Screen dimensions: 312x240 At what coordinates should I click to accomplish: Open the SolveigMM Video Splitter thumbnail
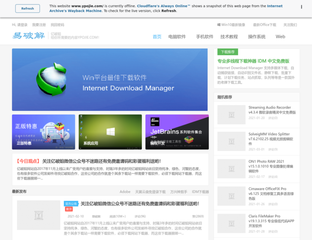point(231,141)
